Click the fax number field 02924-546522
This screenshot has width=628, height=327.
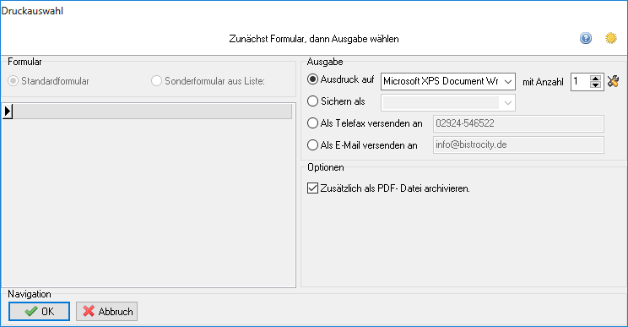click(x=518, y=123)
